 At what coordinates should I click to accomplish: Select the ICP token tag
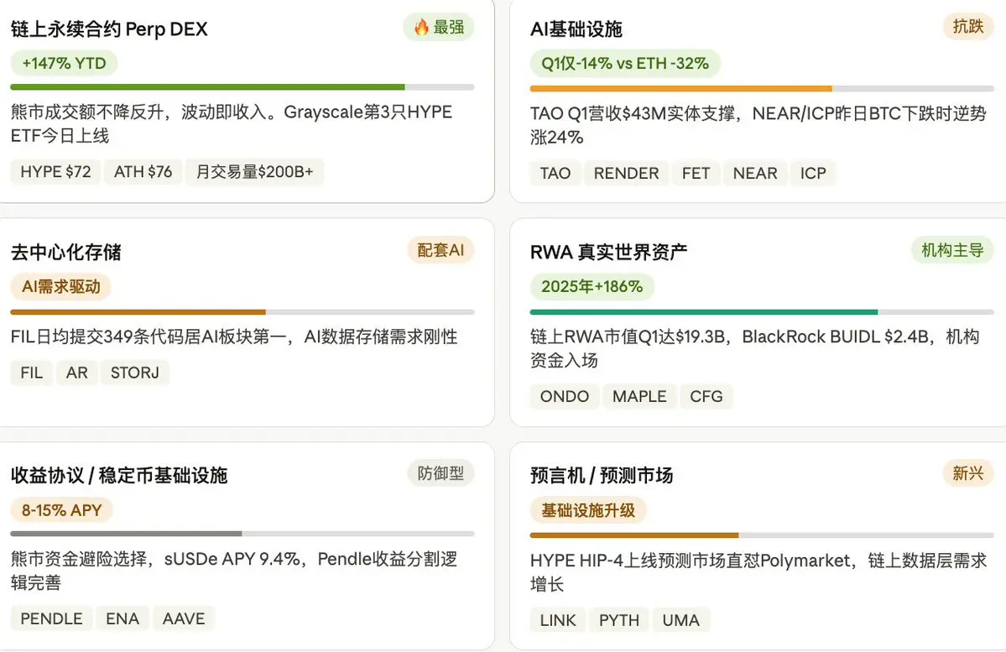coord(813,173)
